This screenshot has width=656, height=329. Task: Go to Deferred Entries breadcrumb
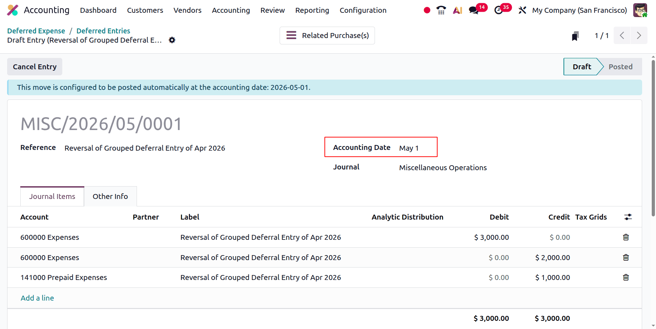pos(103,31)
